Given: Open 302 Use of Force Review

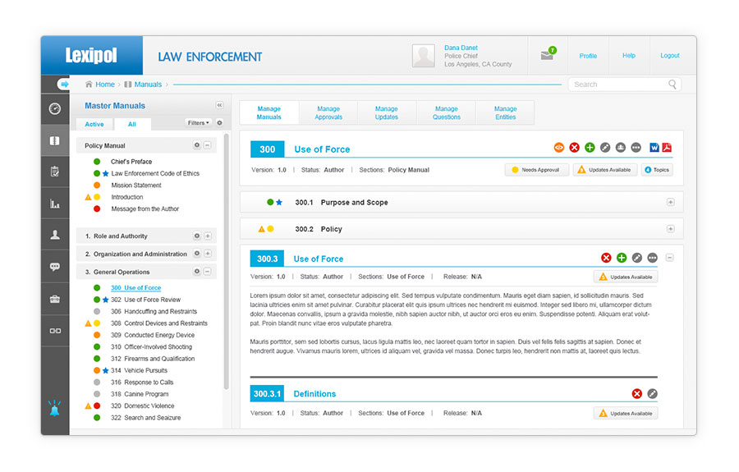Looking at the screenshot, I should coord(145,300).
